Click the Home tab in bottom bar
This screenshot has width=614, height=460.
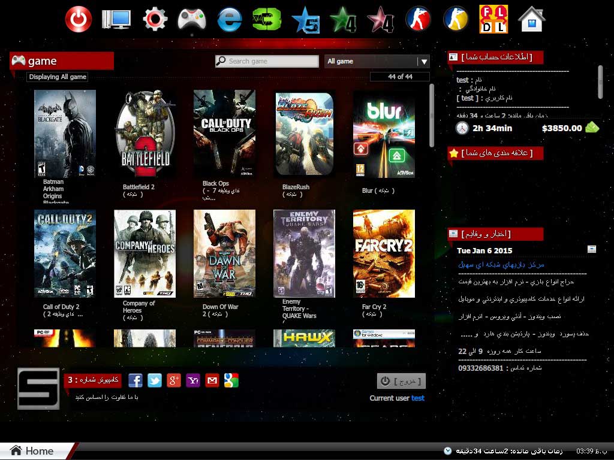coord(36,451)
